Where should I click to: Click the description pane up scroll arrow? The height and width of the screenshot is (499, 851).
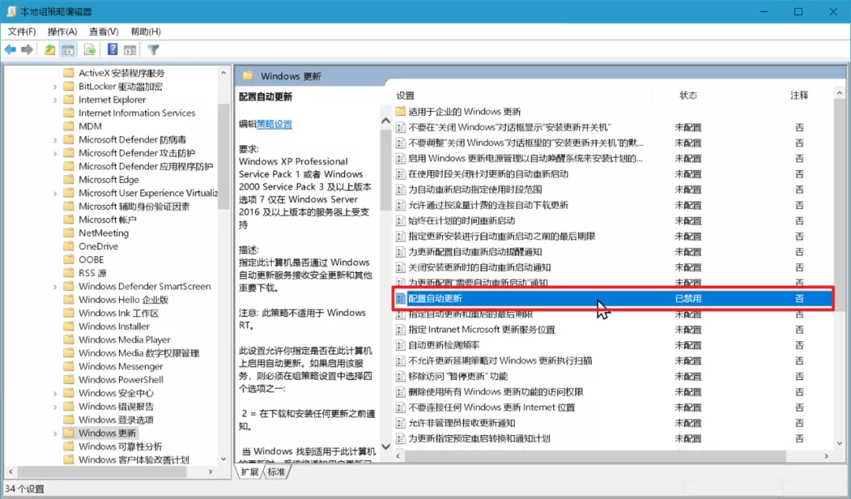click(386, 121)
